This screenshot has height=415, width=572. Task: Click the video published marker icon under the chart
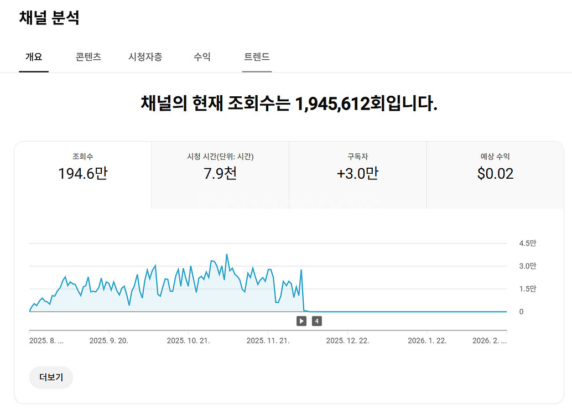301,321
